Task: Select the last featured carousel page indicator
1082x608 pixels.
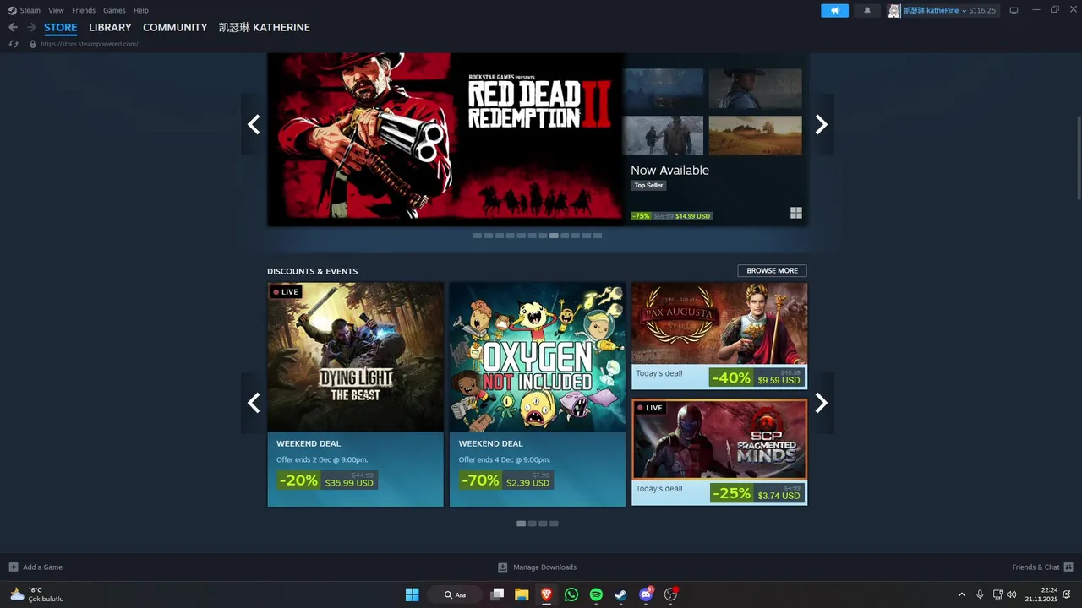Action: [x=598, y=236]
